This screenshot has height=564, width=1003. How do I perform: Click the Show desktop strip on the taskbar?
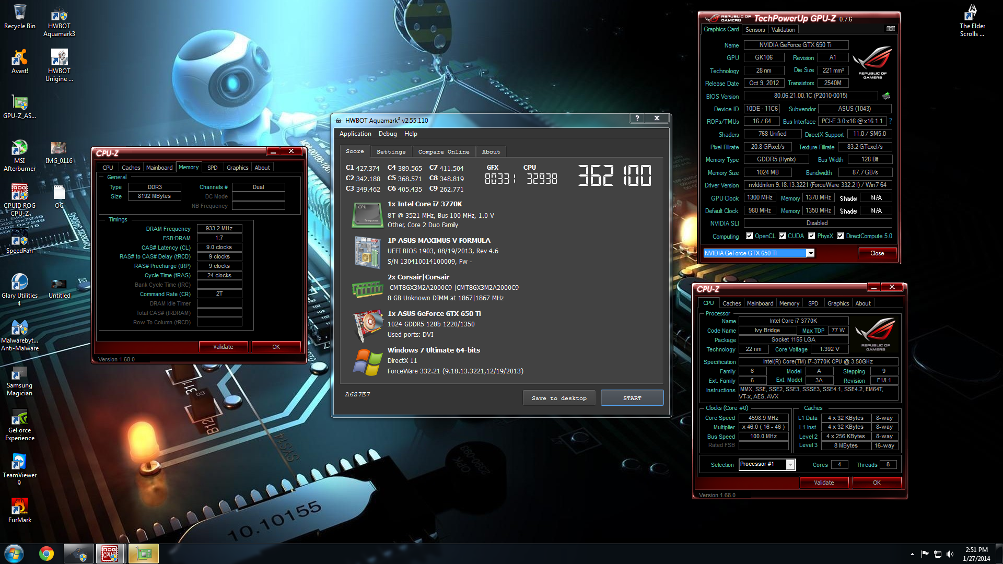pos(999,554)
